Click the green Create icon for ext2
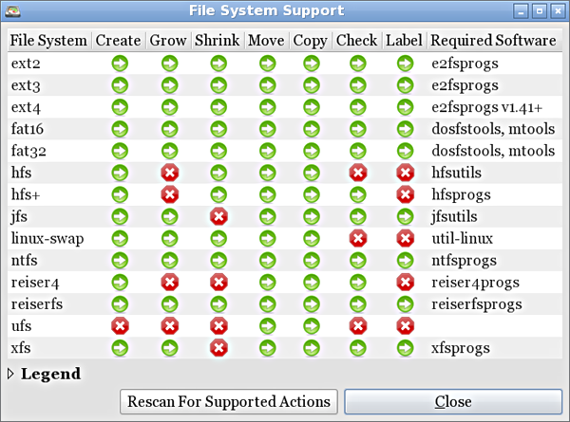The image size is (570, 422). pyautogui.click(x=120, y=64)
